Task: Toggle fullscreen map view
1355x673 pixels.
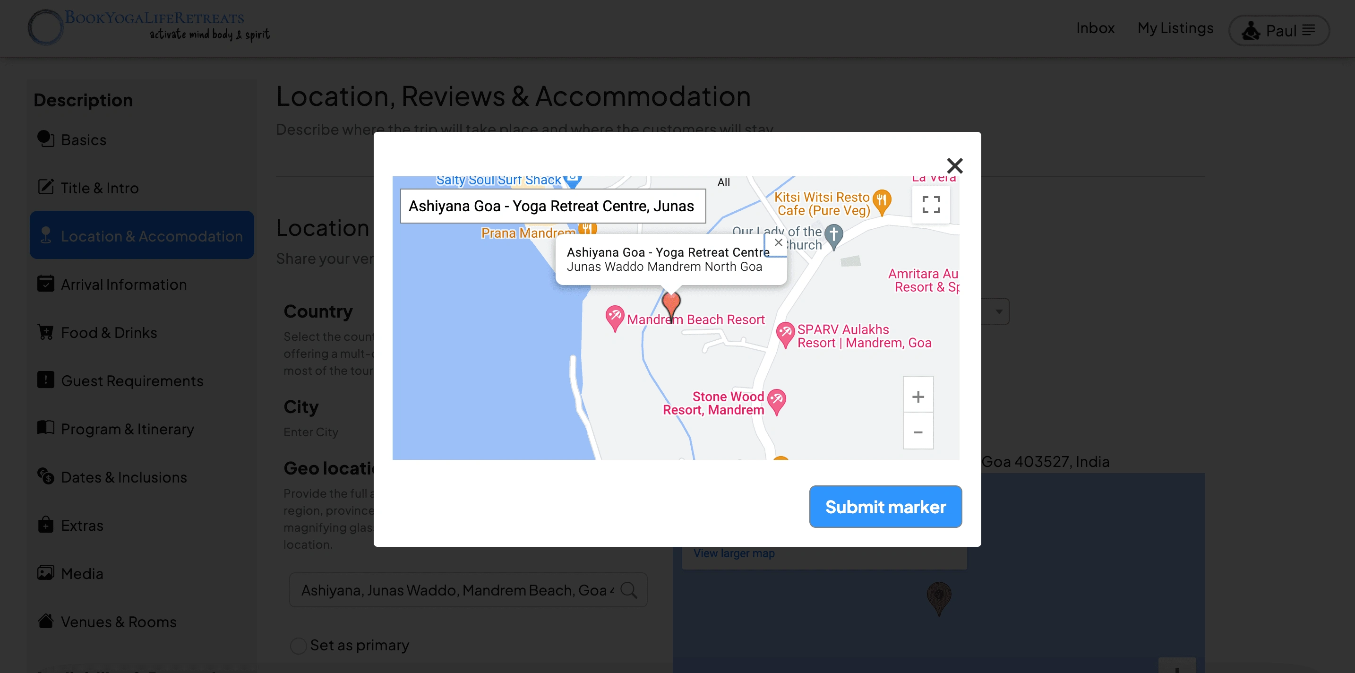Action: click(931, 204)
